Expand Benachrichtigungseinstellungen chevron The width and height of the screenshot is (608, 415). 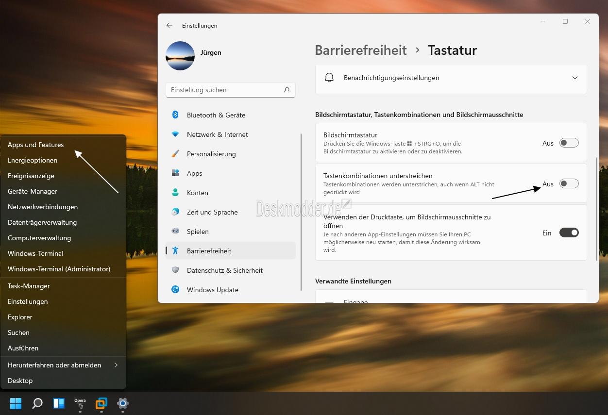pyautogui.click(x=575, y=78)
